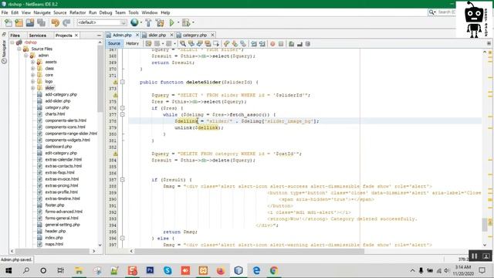
Task: Switch to the Files panel tab
Action: point(15,36)
